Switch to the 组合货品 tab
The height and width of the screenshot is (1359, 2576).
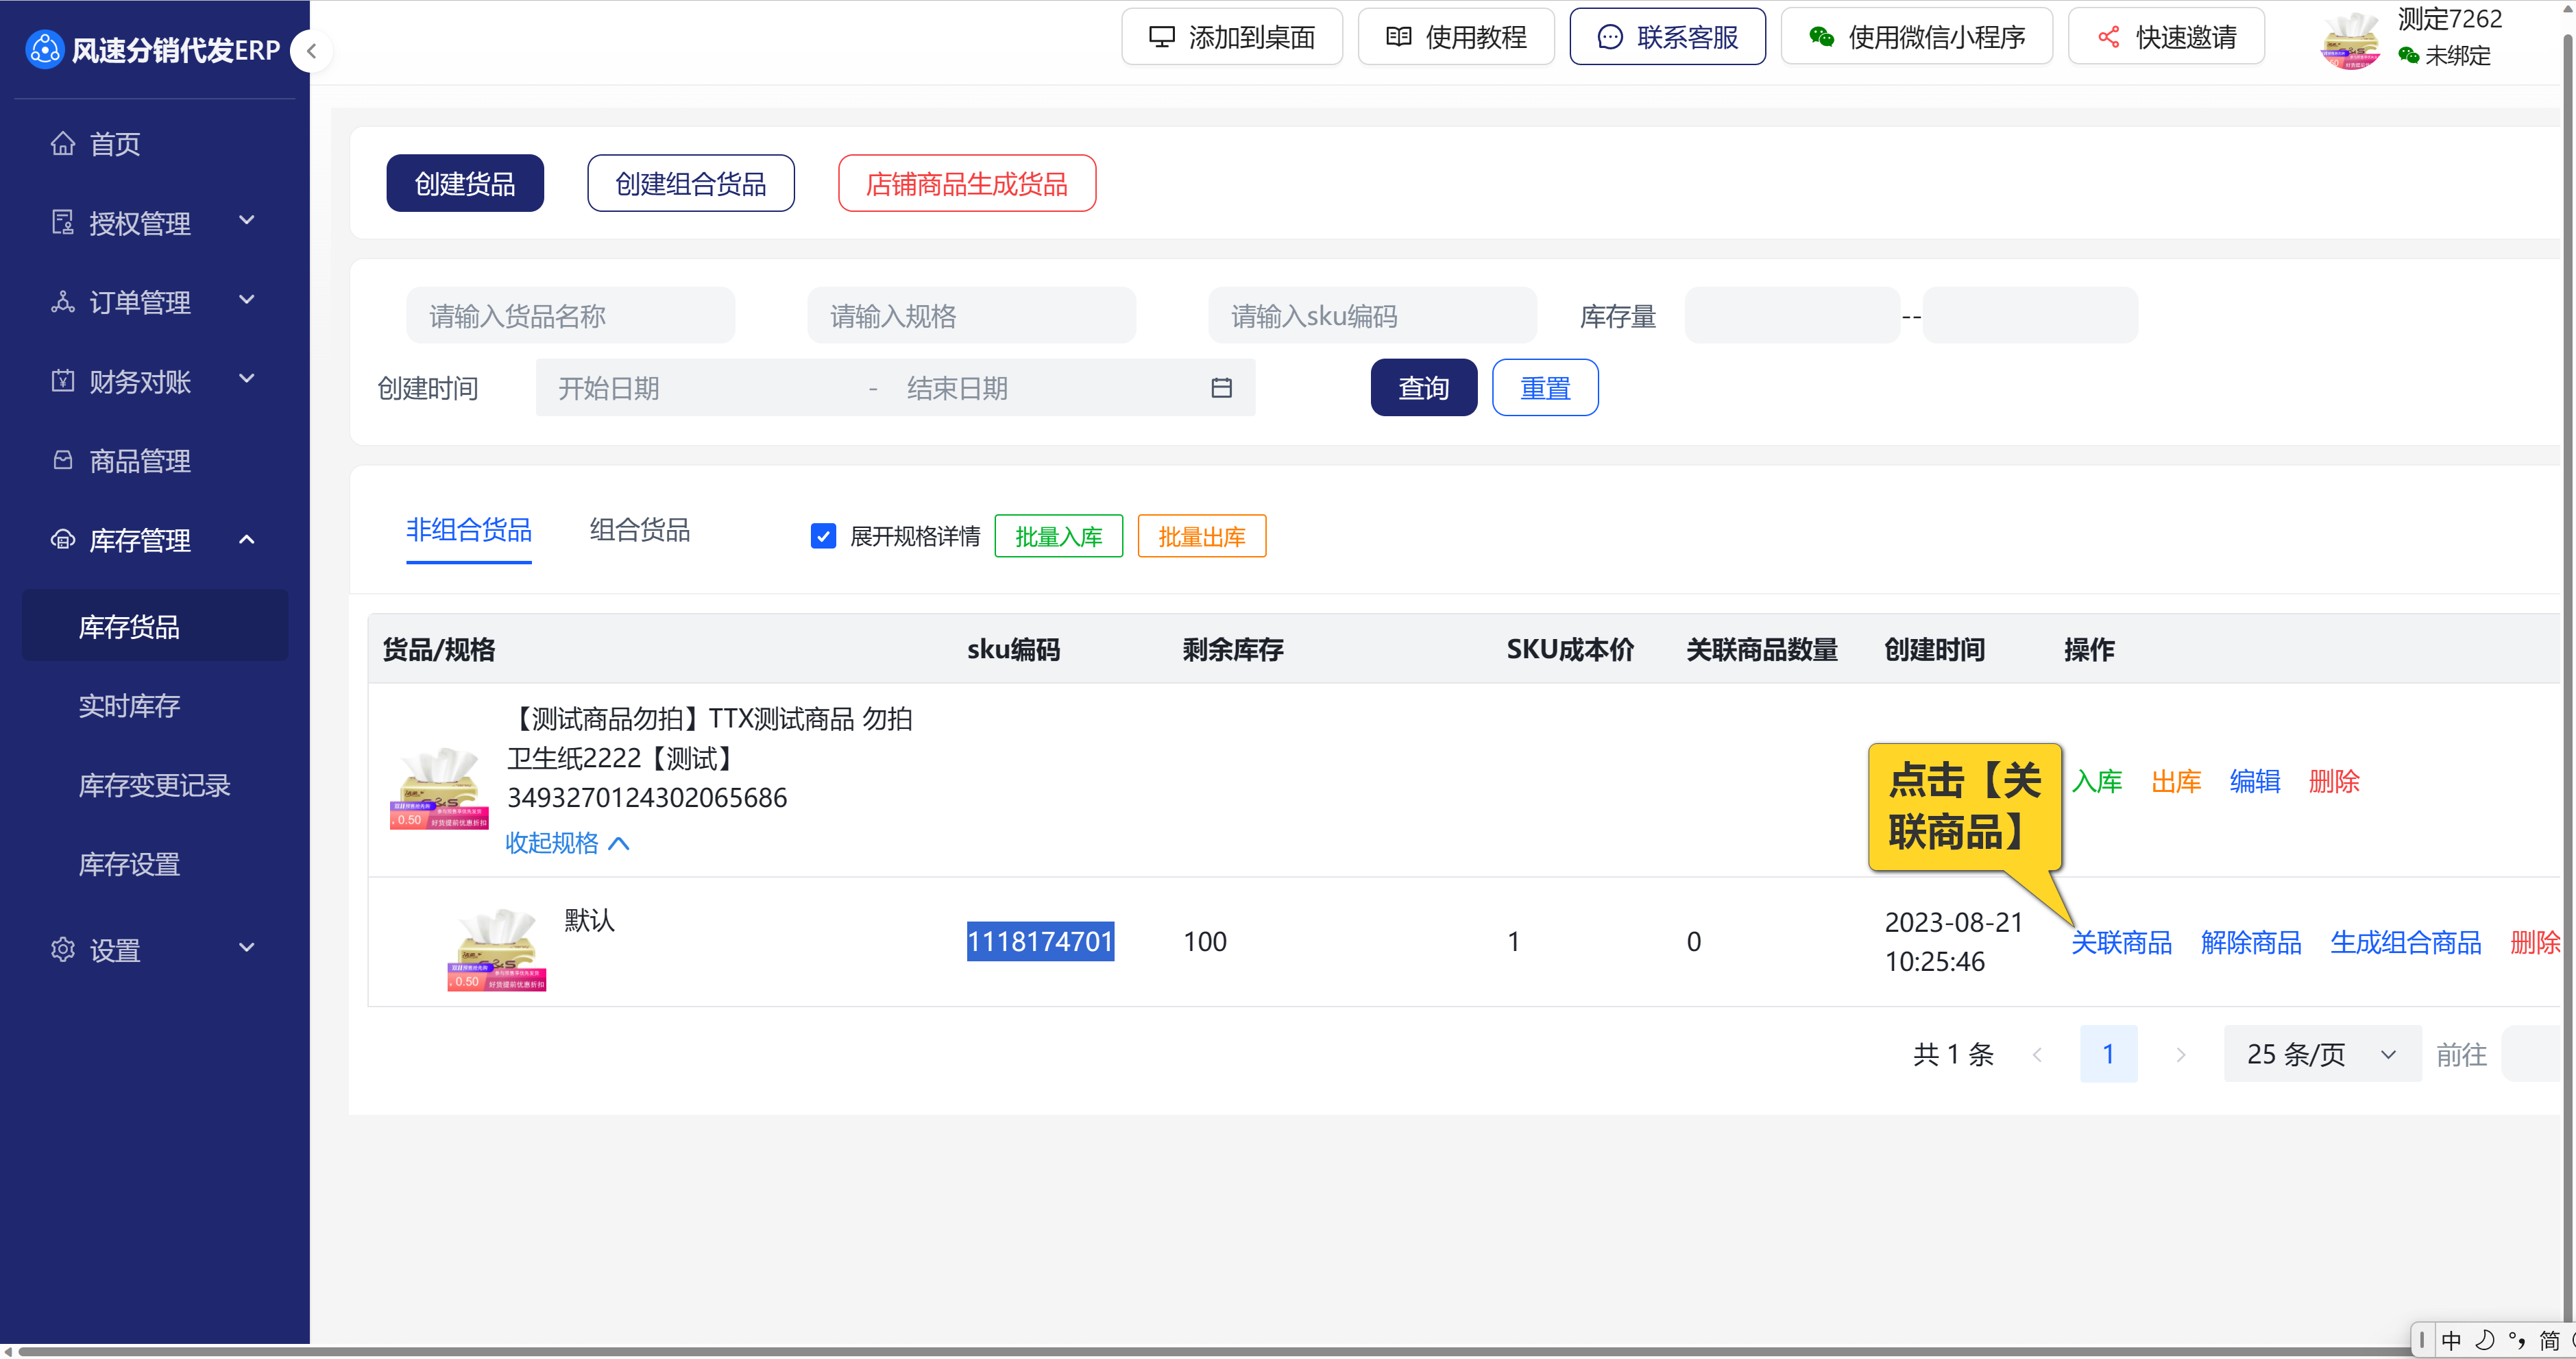(x=639, y=530)
